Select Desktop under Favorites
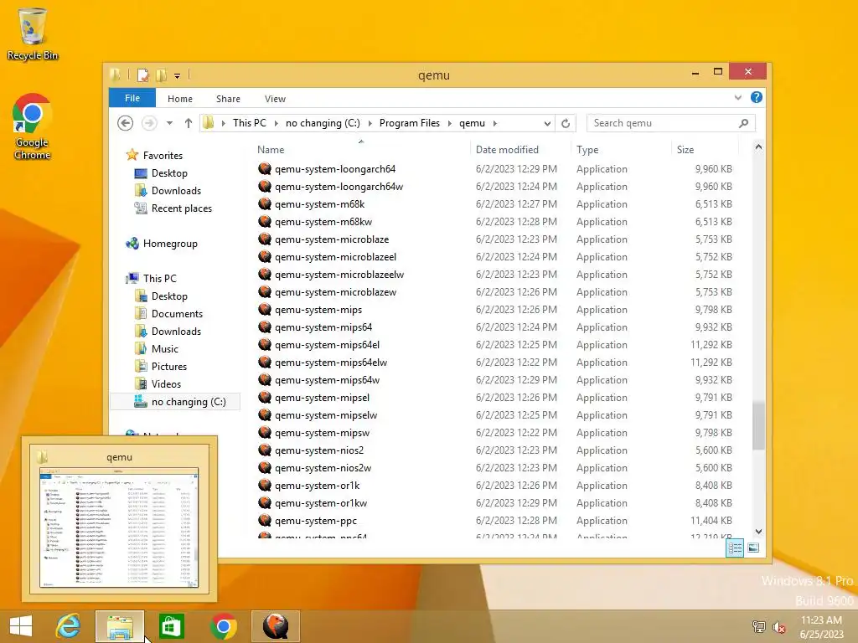Image resolution: width=858 pixels, height=643 pixels. click(169, 173)
